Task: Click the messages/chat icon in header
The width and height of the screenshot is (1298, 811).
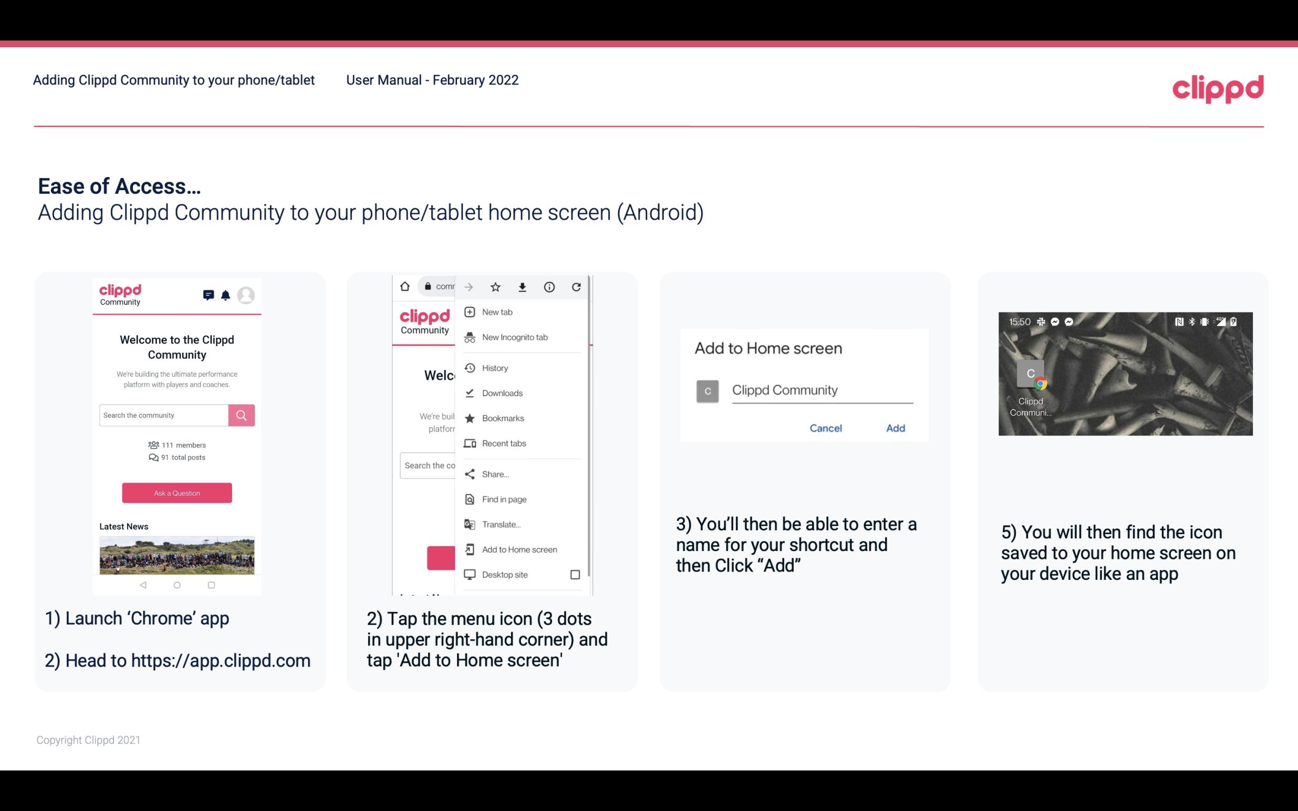Action: [206, 294]
